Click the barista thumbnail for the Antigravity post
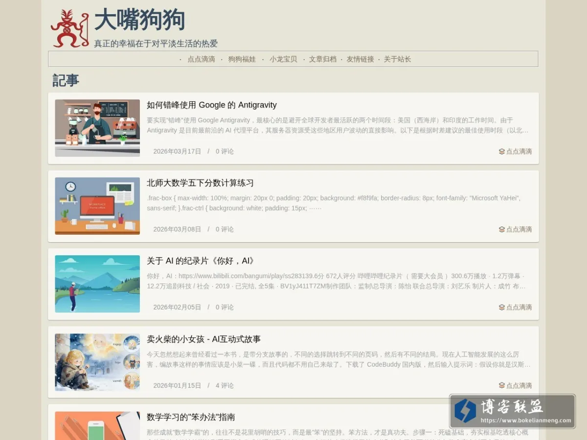Viewport: 587px width, 440px height. pos(97,128)
